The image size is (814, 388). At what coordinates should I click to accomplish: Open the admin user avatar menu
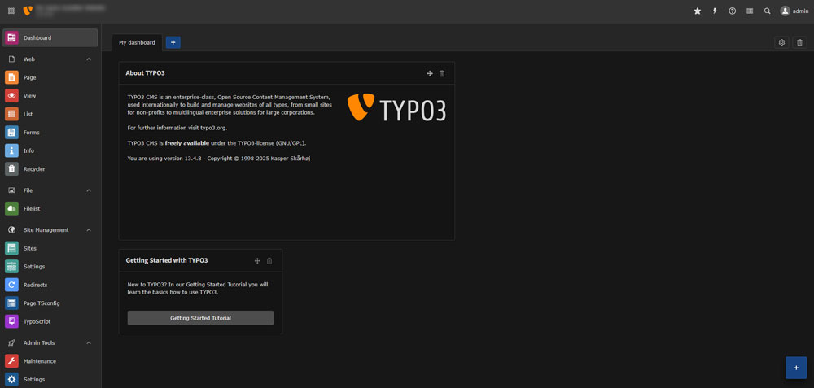(794, 11)
